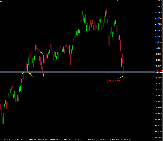The height and width of the screenshot is (141, 163).
Task: Click the 1.02330 price axis label
Action: click(x=159, y=42)
